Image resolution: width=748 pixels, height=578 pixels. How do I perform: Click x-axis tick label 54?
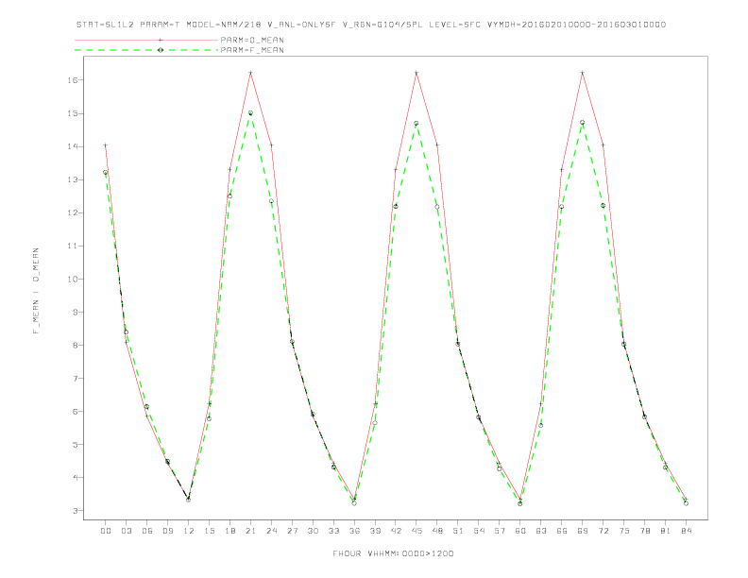click(x=479, y=531)
